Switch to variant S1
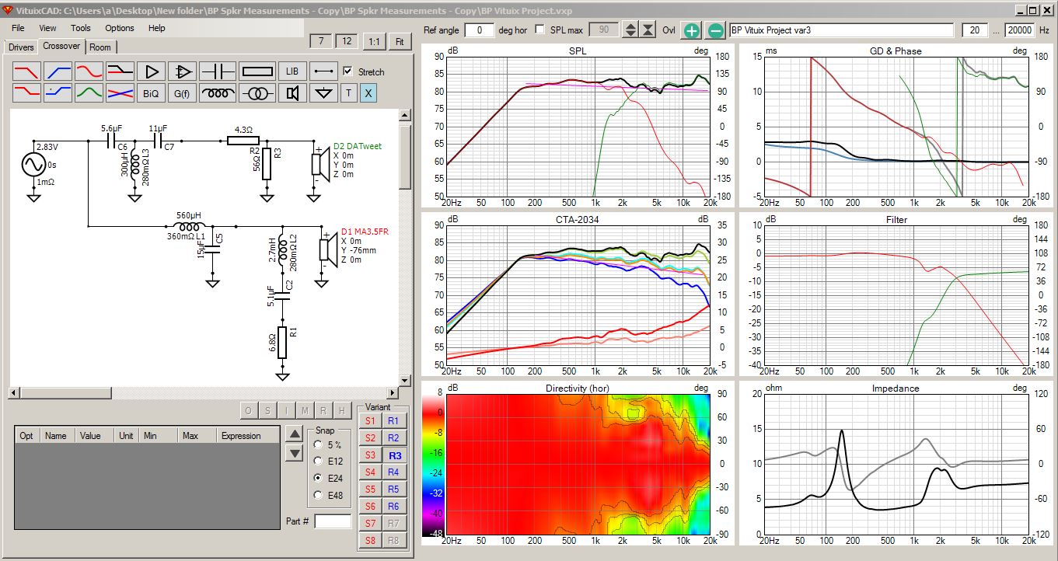This screenshot has height=561, width=1058. coord(370,421)
